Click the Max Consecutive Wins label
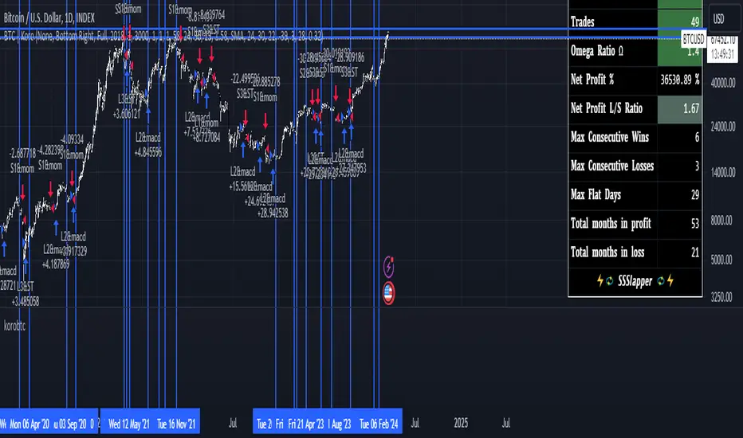 609,137
